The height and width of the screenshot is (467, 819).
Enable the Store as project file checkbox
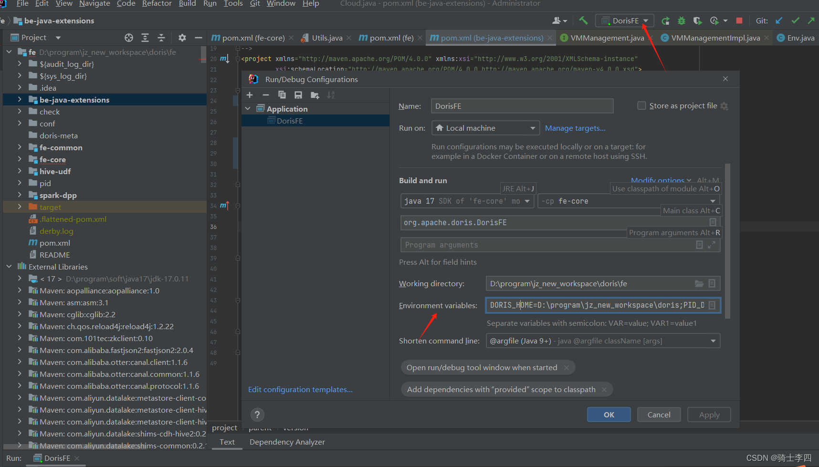point(642,105)
